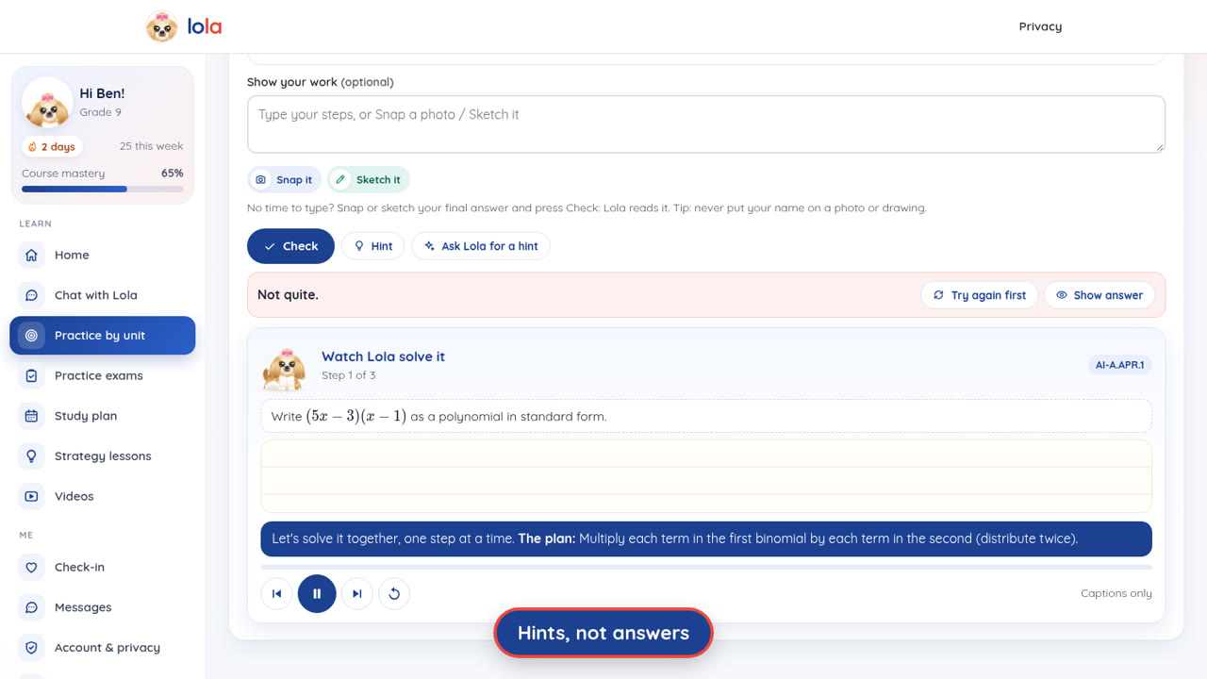Click in the Show your work text area

[x=706, y=124]
